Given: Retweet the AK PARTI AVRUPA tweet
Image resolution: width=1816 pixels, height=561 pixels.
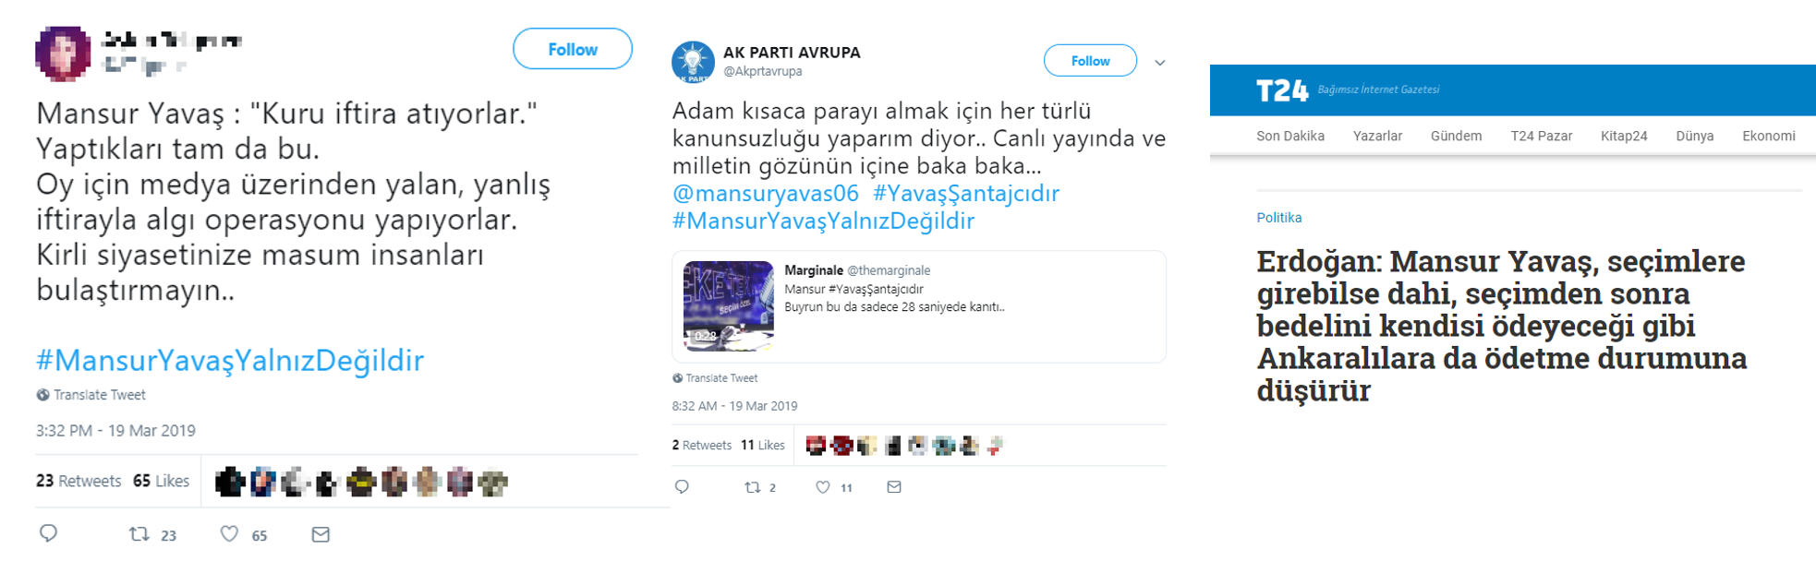Looking at the screenshot, I should (753, 487).
